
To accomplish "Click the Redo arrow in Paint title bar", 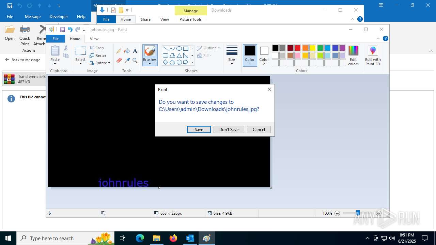I will tap(78, 30).
